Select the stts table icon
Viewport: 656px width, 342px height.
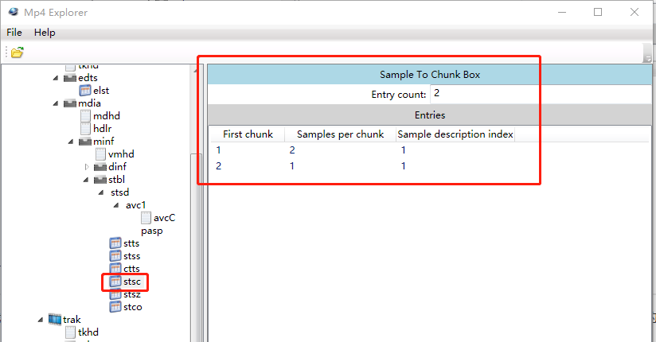point(115,243)
